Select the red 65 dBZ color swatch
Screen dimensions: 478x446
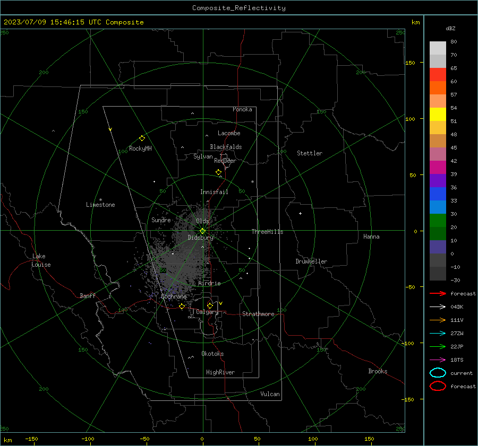438,74
